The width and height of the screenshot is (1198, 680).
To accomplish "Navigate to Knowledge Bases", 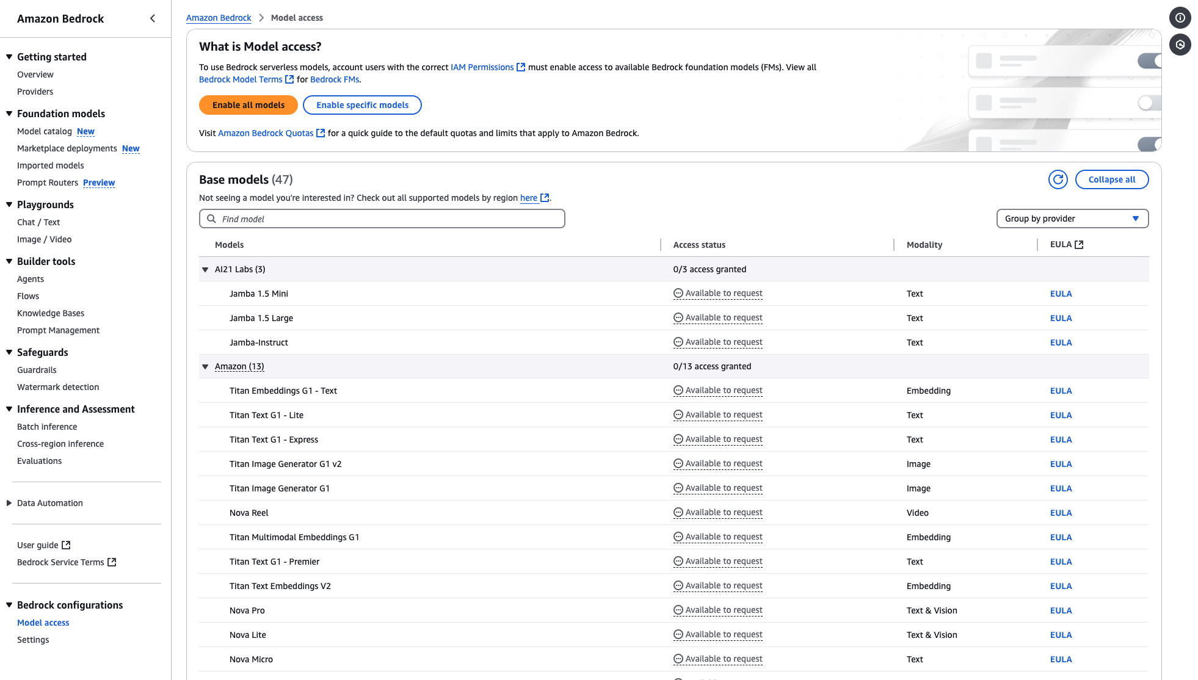I will coord(51,313).
